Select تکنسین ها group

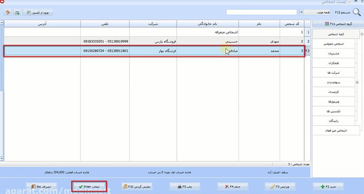[x=333, y=112]
